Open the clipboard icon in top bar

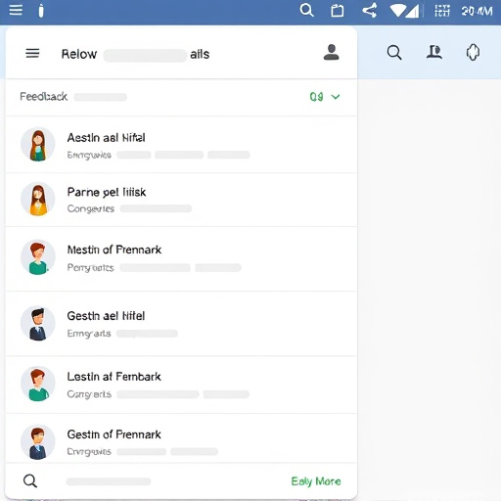pos(338,11)
